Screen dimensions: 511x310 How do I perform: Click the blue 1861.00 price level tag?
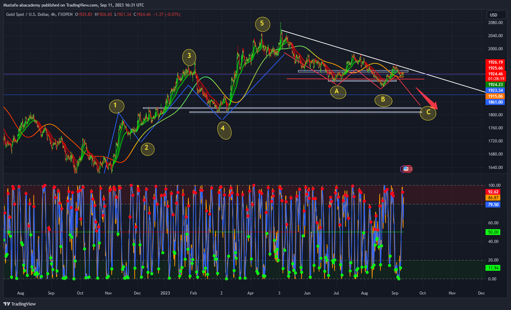coord(495,102)
